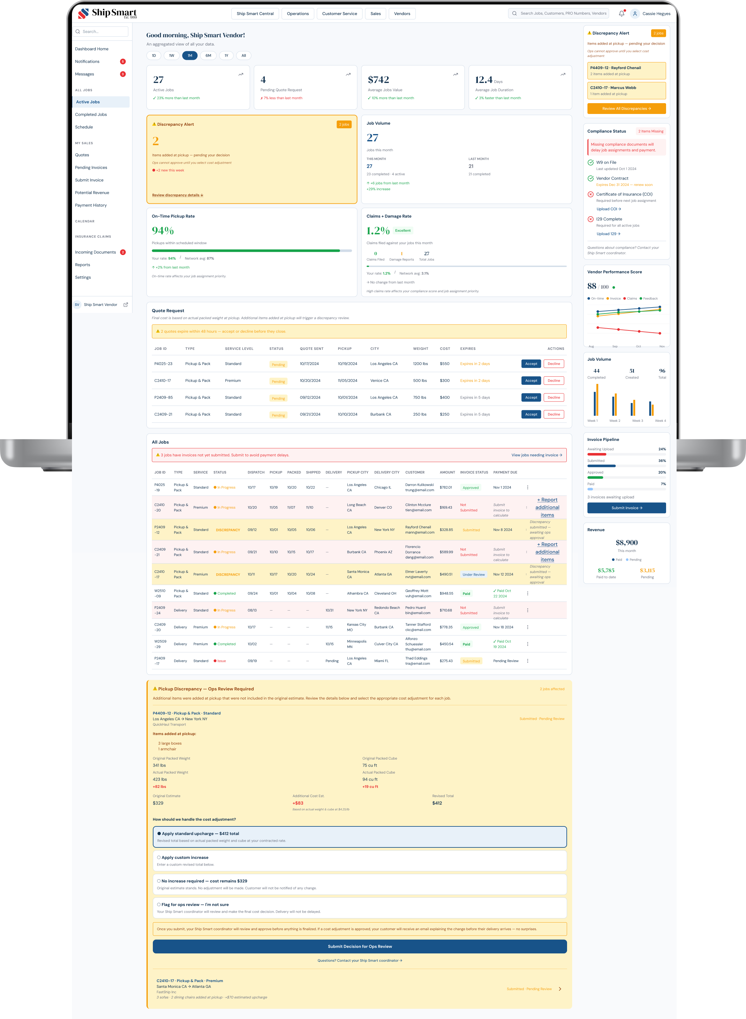Click the magnifier icon in the sidebar search box

pos(78,31)
